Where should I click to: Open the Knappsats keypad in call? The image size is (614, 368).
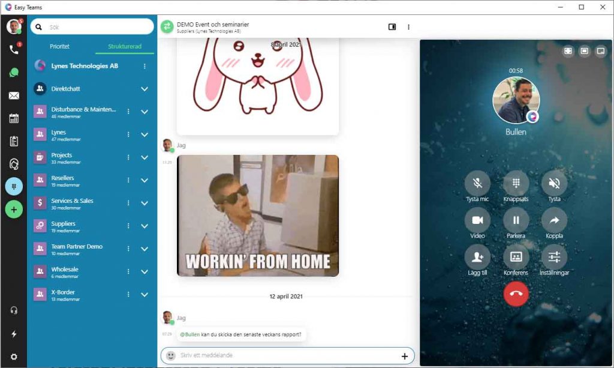coord(516,183)
